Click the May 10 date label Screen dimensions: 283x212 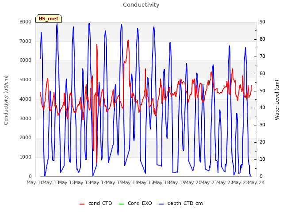34,182
